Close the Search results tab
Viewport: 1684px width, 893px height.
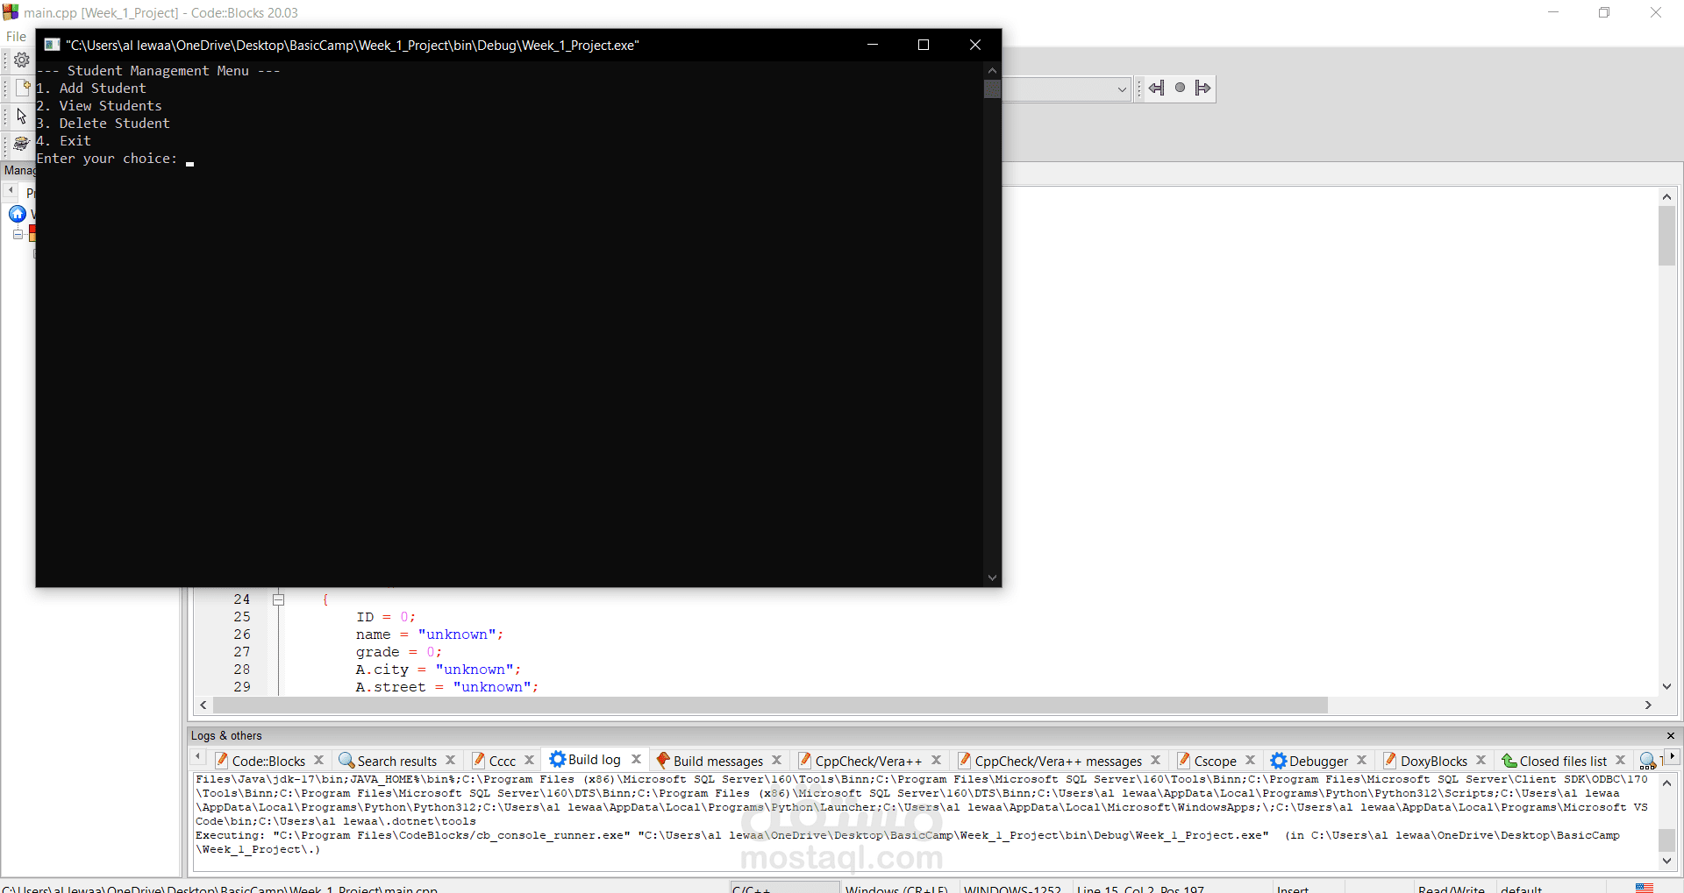click(451, 761)
